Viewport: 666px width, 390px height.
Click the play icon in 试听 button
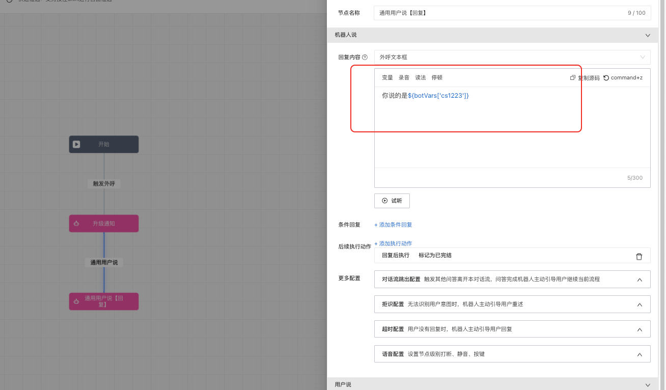click(385, 201)
